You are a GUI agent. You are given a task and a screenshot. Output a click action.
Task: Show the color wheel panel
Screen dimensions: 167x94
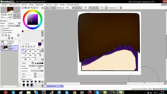[23, 8]
